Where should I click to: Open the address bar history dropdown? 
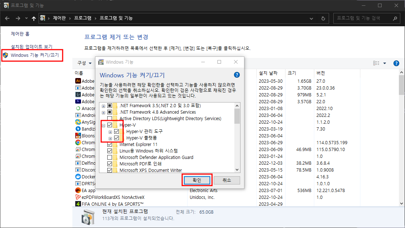[x=311, y=18]
